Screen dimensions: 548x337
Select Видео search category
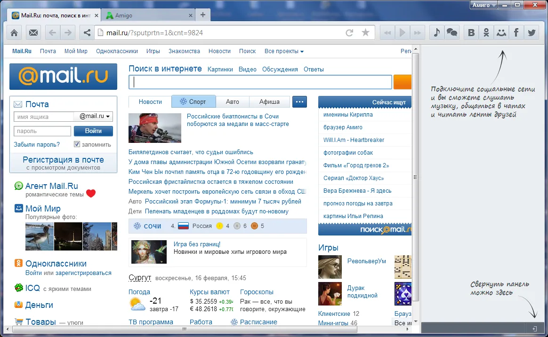coord(248,70)
